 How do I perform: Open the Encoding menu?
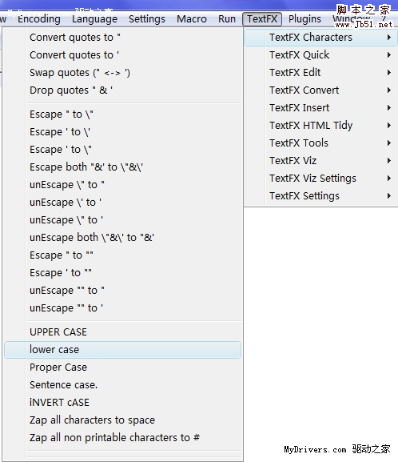(x=39, y=19)
